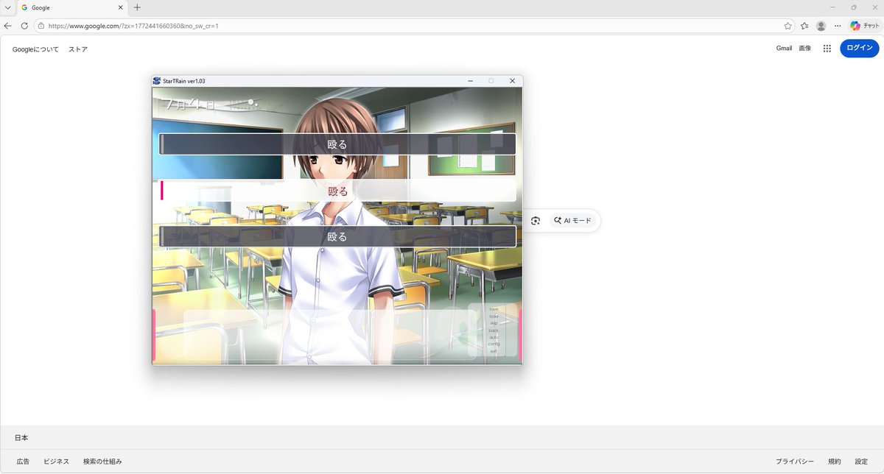The width and height of the screenshot is (884, 474).
Task: Open the 画像 link
Action: (x=805, y=49)
